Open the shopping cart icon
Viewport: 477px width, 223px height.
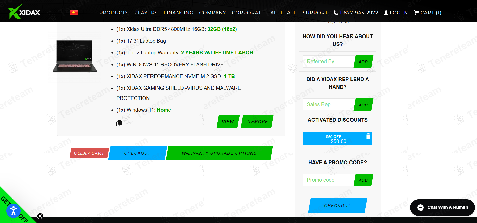click(416, 13)
